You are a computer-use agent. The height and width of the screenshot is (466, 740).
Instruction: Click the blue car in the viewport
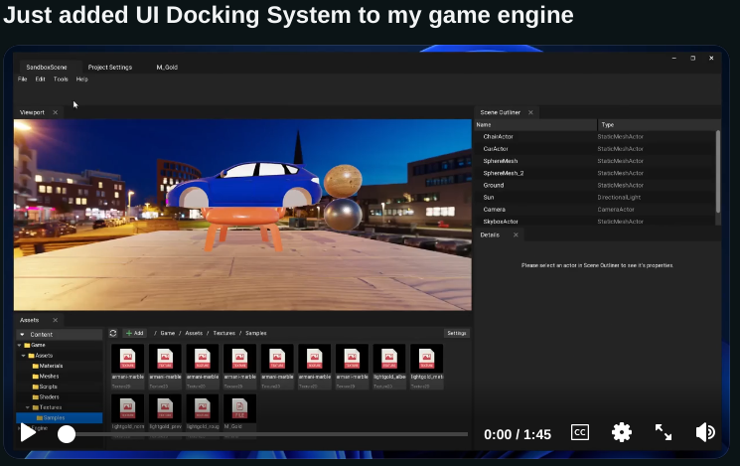[x=243, y=185]
